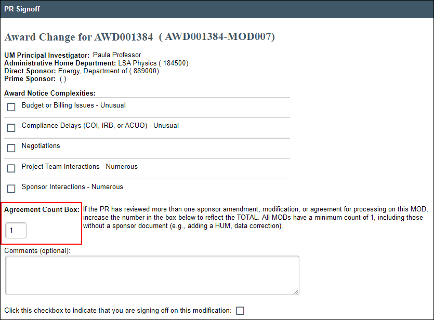434x320 pixels.
Task: Check the signing off on modification checkbox
Action: pos(240,311)
